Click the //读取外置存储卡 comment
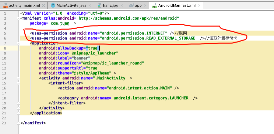Viewport: 274px width, 134px height. [x=221, y=38]
